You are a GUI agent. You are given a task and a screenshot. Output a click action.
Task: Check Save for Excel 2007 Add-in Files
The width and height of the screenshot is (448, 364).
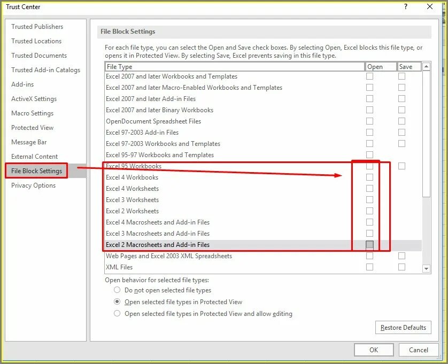pyautogui.click(x=401, y=98)
